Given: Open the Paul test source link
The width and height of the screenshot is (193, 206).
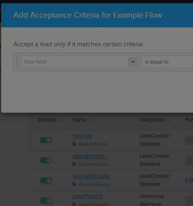Looking at the screenshot, I should pyautogui.click(x=82, y=136).
